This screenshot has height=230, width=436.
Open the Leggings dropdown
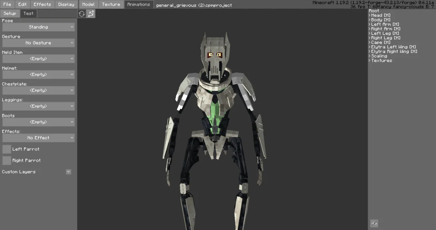[x=39, y=106]
